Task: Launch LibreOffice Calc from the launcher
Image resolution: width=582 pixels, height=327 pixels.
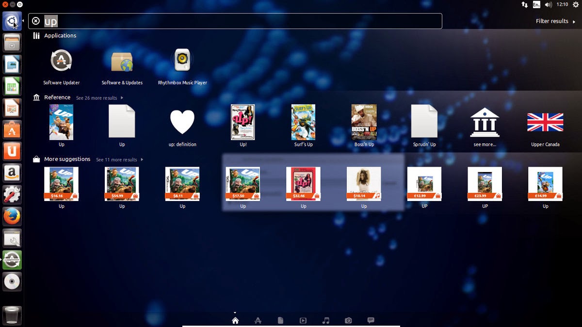Action: [x=12, y=87]
